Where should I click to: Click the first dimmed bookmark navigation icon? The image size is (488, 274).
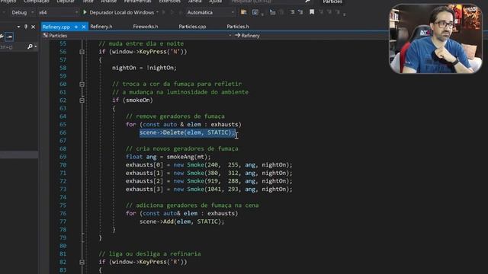pos(321,12)
